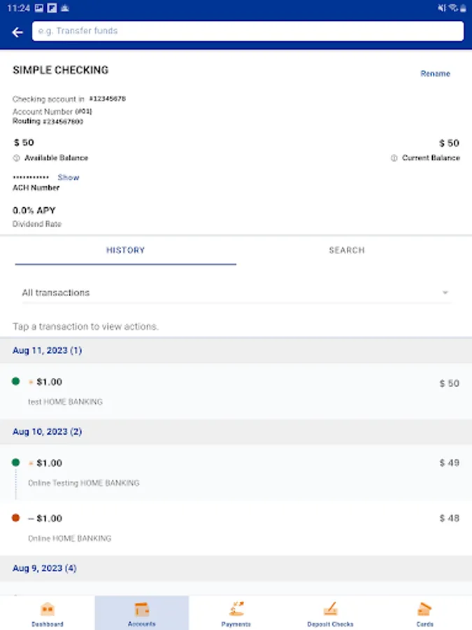Tap the Current Balance info icon
Screen dimensions: 472x630
tap(394, 158)
